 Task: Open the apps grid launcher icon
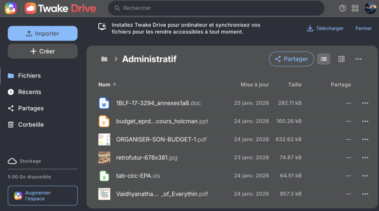[x=355, y=8]
